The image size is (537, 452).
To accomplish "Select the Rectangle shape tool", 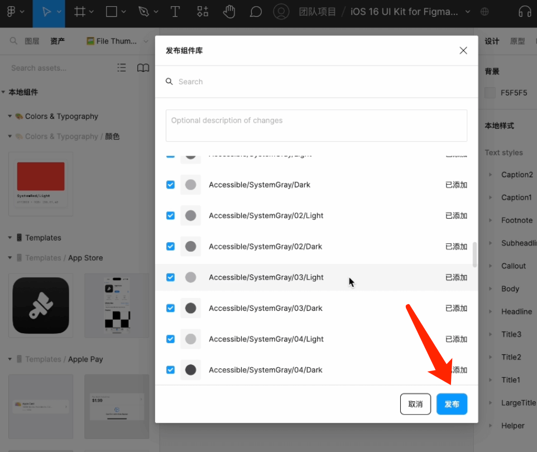I will (x=112, y=12).
